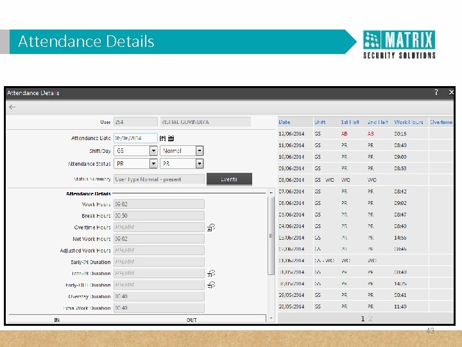The height and width of the screenshot is (347, 462).
Task: Sort by the 1st Half column header
Action: pos(350,122)
